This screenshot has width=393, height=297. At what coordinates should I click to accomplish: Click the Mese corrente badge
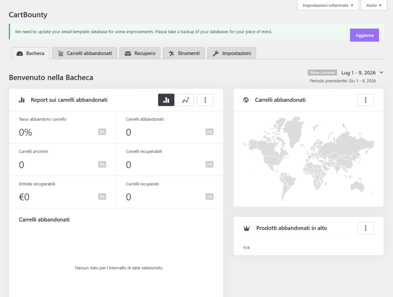322,73
